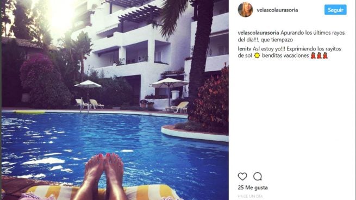Follow the account with the Seguir button
Image resolution: width=356 pixels, height=200 pixels.
coord(335,10)
